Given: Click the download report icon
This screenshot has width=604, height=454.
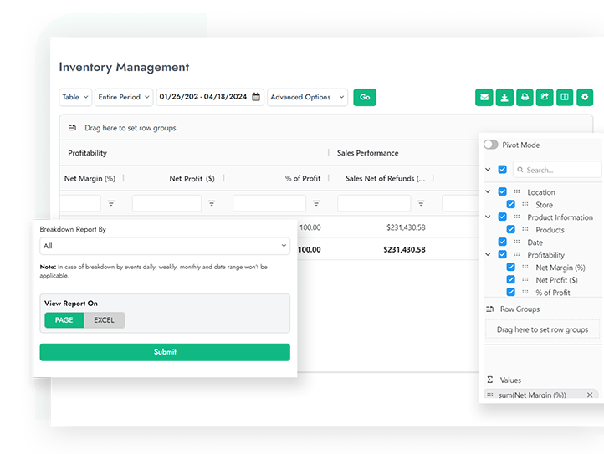Looking at the screenshot, I should tap(504, 97).
